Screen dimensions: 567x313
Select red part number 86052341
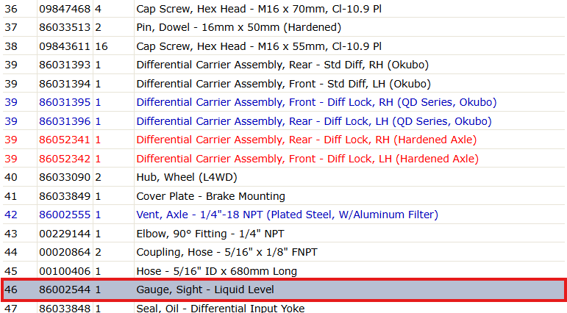point(65,140)
